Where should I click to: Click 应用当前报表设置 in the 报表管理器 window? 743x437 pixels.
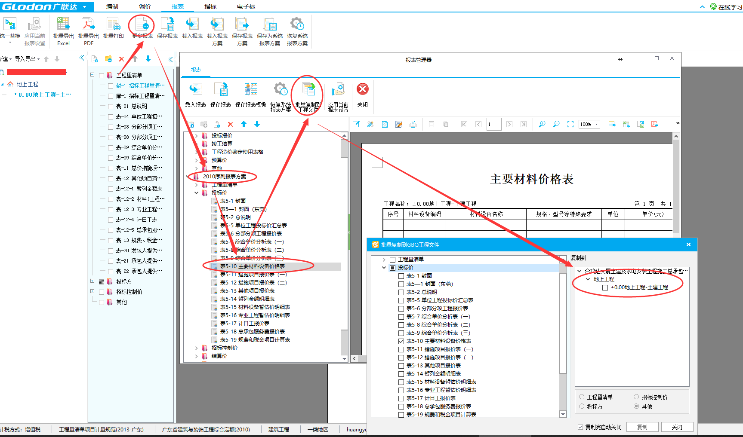(338, 97)
